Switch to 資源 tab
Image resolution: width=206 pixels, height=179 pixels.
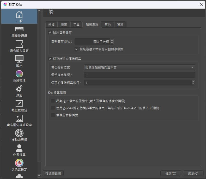[120, 25]
